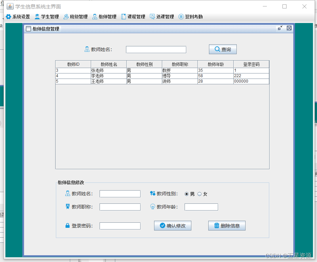
Task: Select the 女 radio button
Action: click(199, 194)
